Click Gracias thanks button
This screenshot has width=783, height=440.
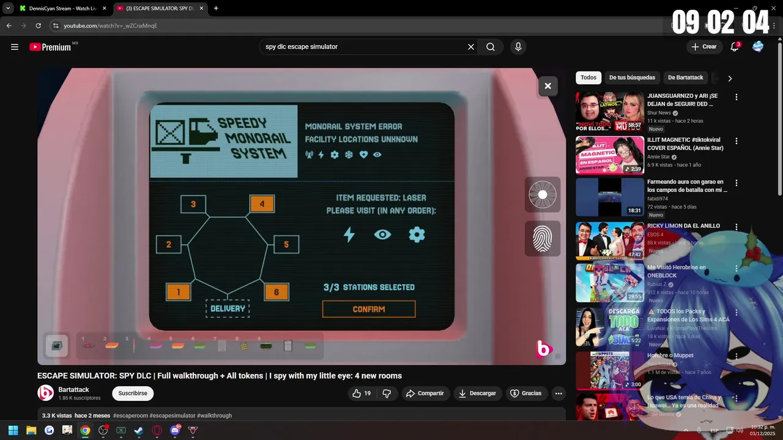pos(526,394)
